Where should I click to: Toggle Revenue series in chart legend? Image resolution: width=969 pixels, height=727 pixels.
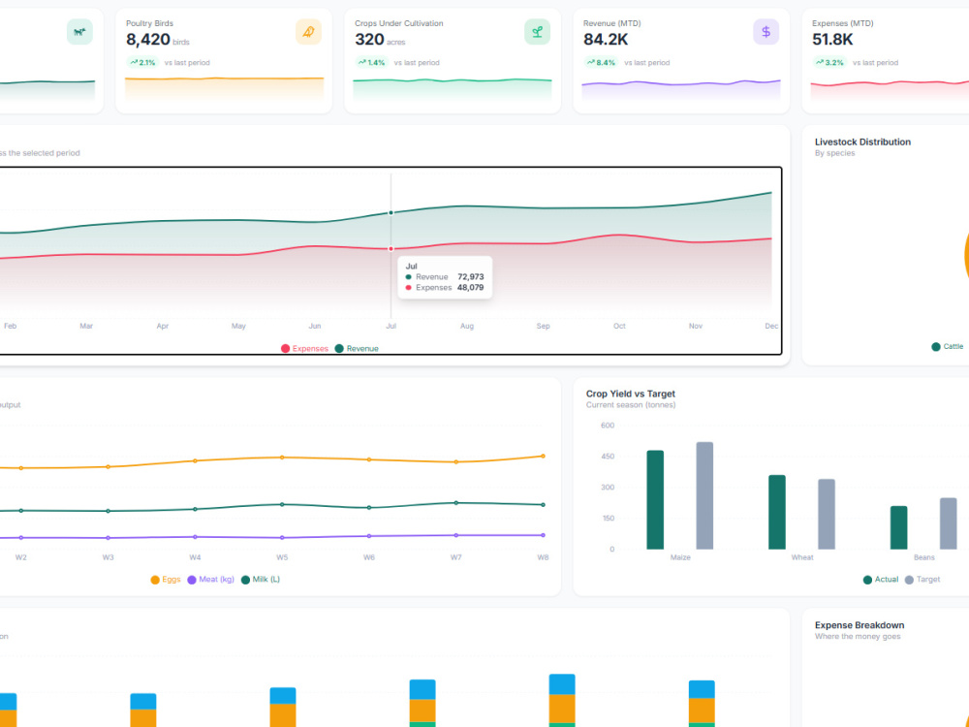357,349
